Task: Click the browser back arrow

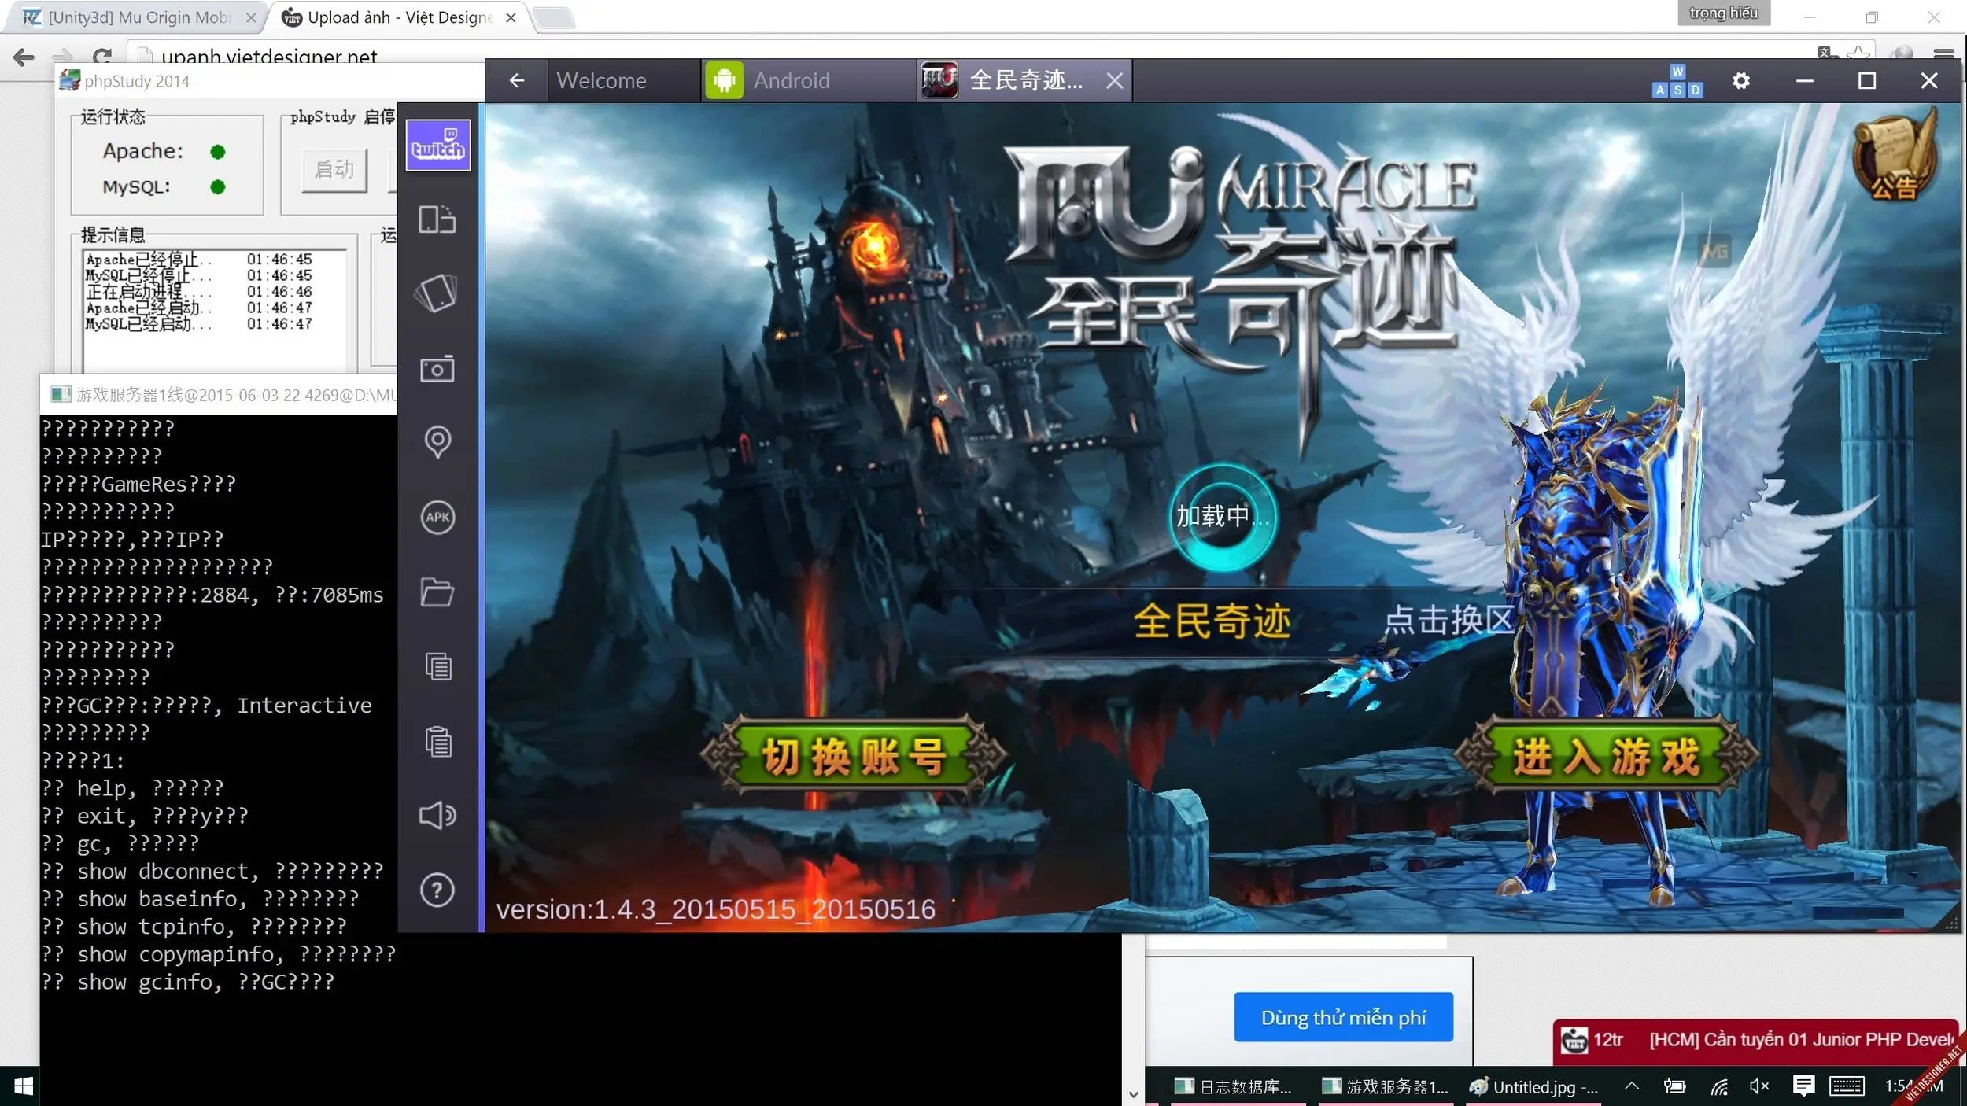Action: pos(24,56)
